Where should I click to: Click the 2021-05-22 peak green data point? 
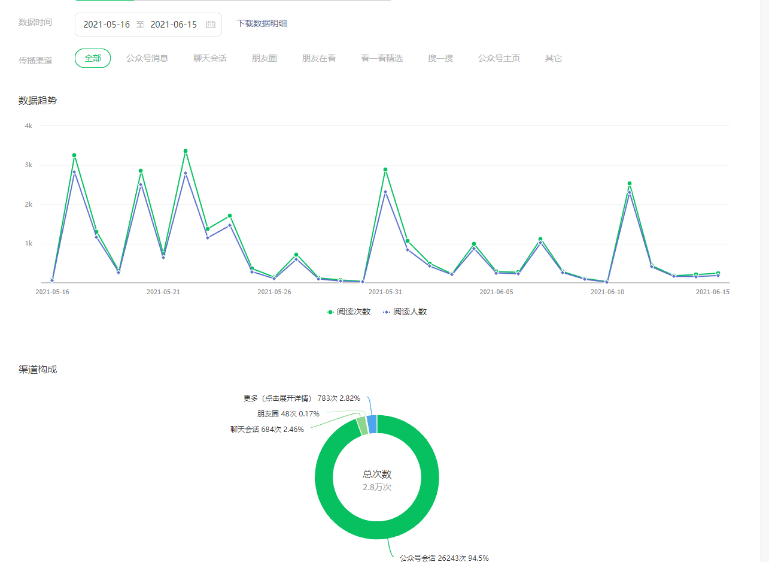pos(186,151)
